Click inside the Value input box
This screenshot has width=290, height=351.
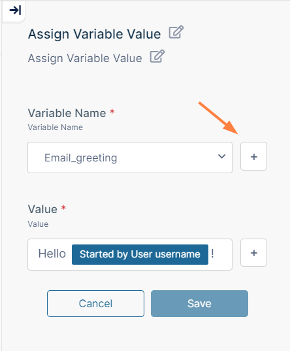(130, 254)
